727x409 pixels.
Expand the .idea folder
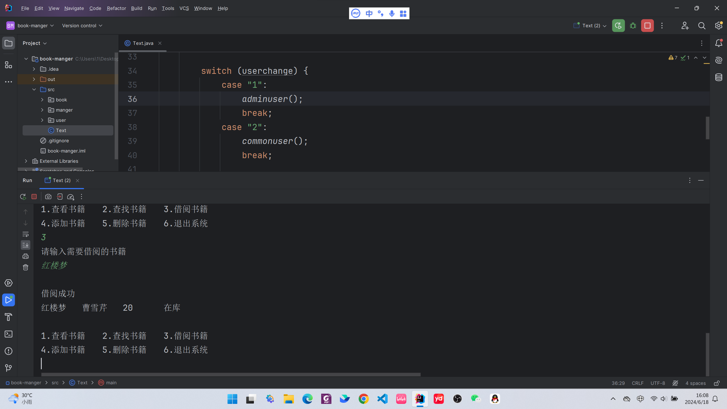34,69
